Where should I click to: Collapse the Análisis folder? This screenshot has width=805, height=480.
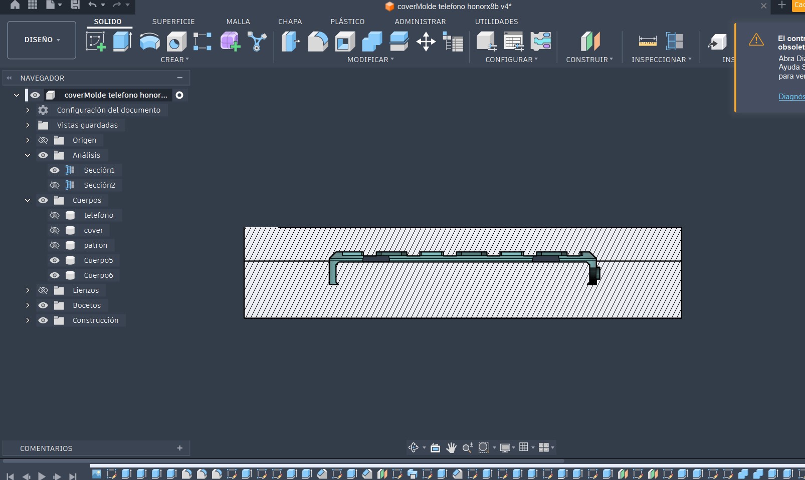pyautogui.click(x=28, y=155)
